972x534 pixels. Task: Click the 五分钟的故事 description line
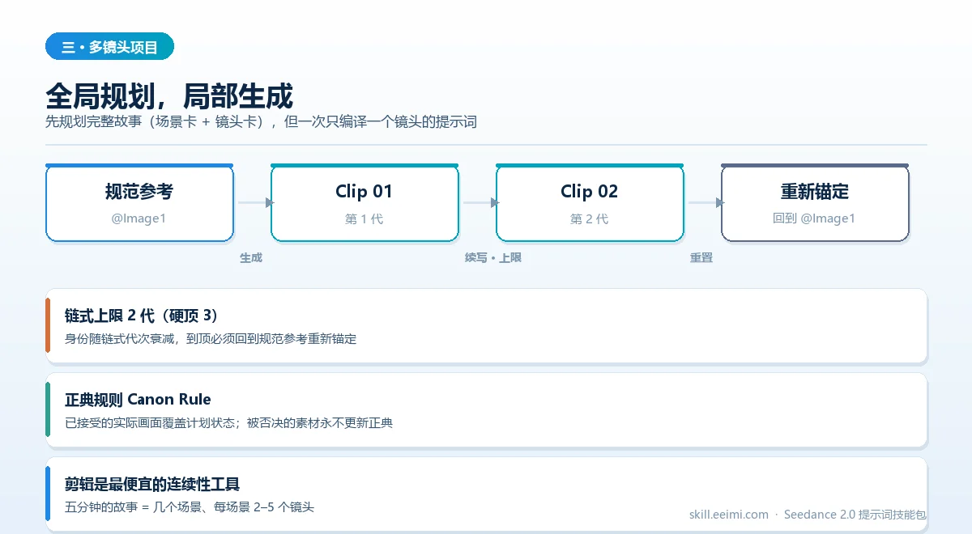pos(190,507)
